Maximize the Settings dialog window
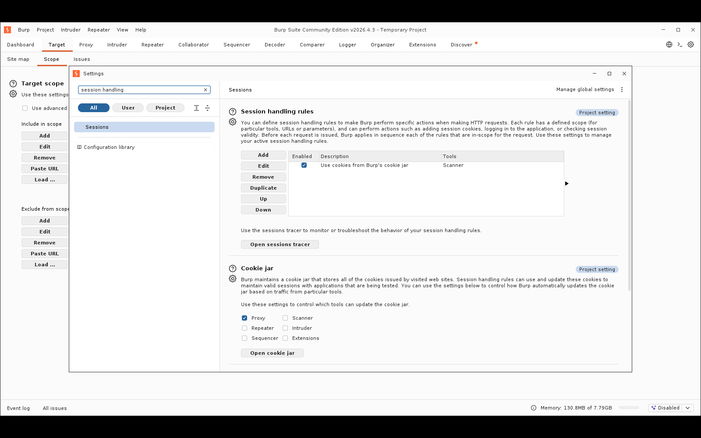 tap(609, 74)
